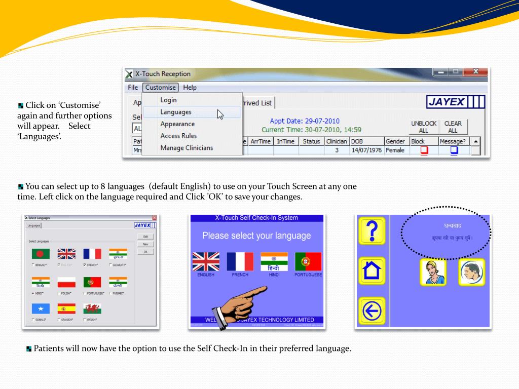519x389 pixels.
Task: Click the 14/07/1976 DOB cell
Action: [x=366, y=150]
